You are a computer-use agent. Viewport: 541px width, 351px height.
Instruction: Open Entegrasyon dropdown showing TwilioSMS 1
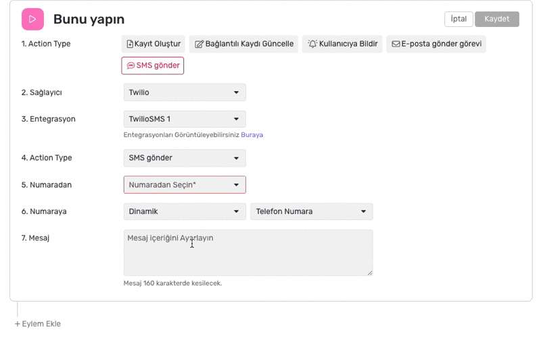click(x=185, y=119)
